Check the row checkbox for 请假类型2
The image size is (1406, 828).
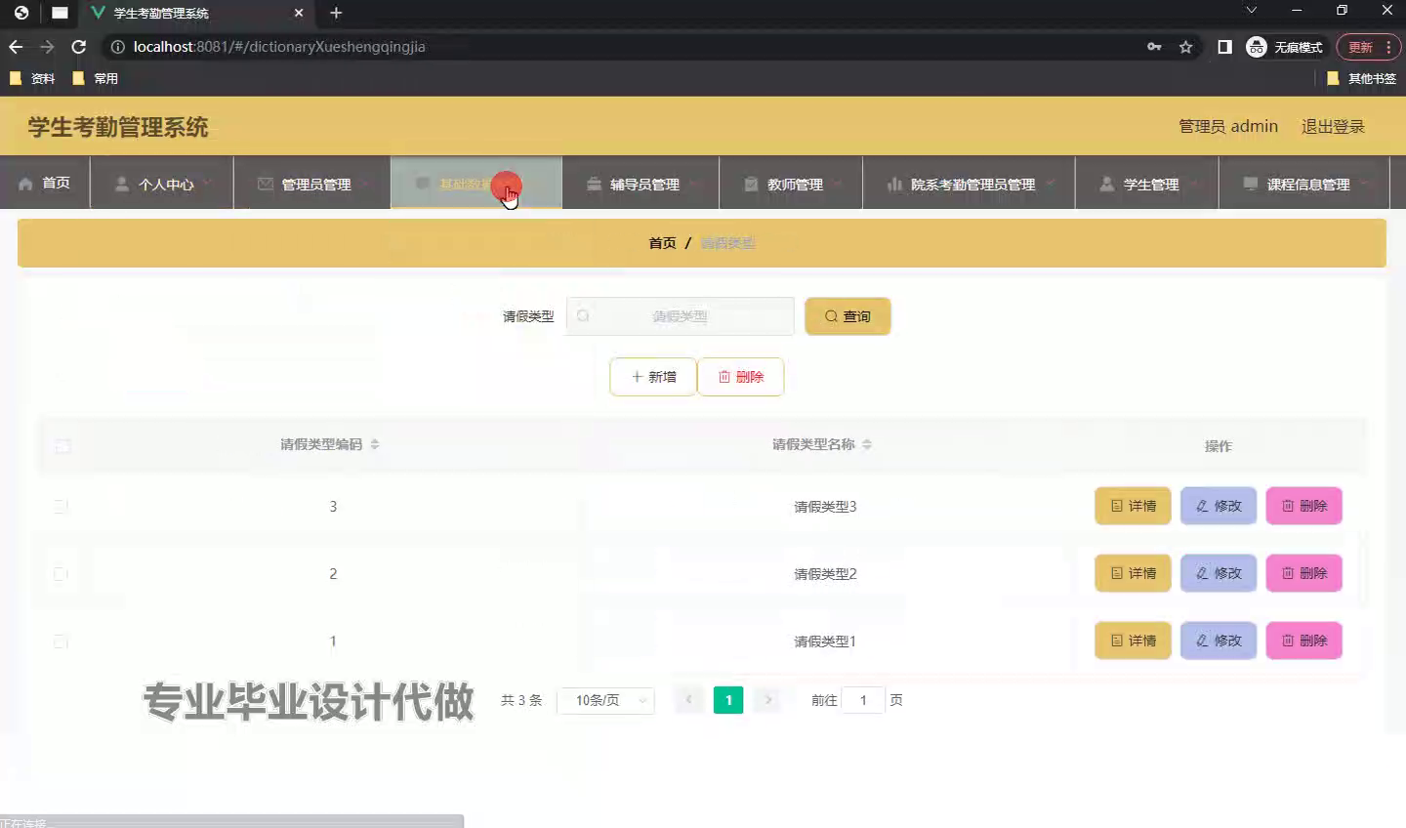click(61, 573)
